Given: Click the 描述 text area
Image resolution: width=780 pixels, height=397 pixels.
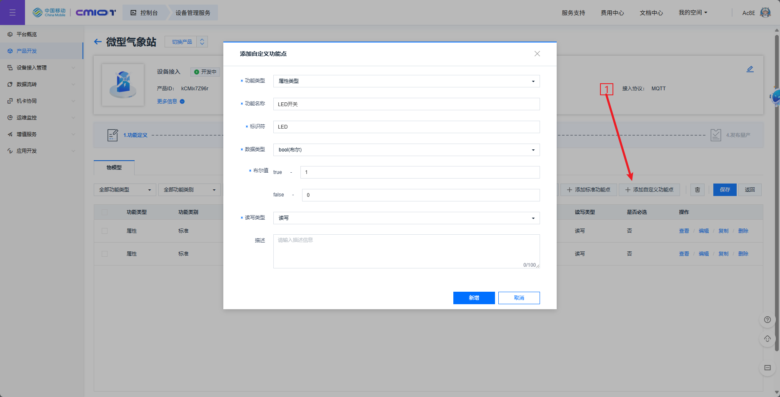Looking at the screenshot, I should [x=406, y=251].
